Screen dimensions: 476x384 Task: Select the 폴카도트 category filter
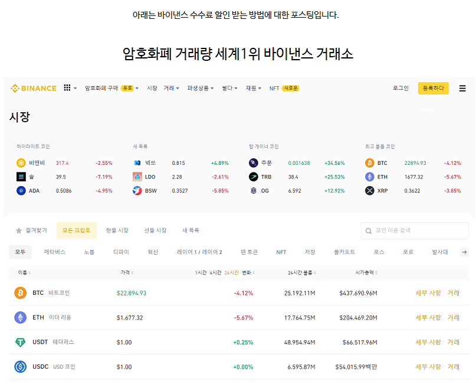coord(344,252)
